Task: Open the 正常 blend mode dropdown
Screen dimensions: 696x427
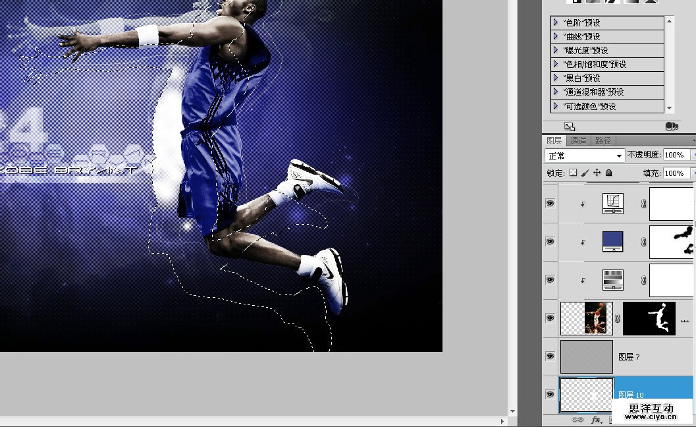Action: (x=585, y=156)
